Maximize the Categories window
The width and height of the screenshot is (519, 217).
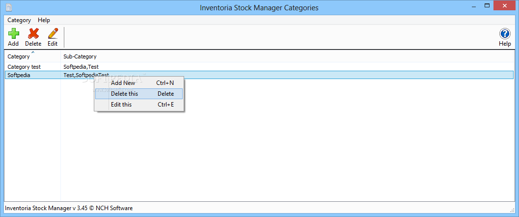pyautogui.click(x=487, y=5)
